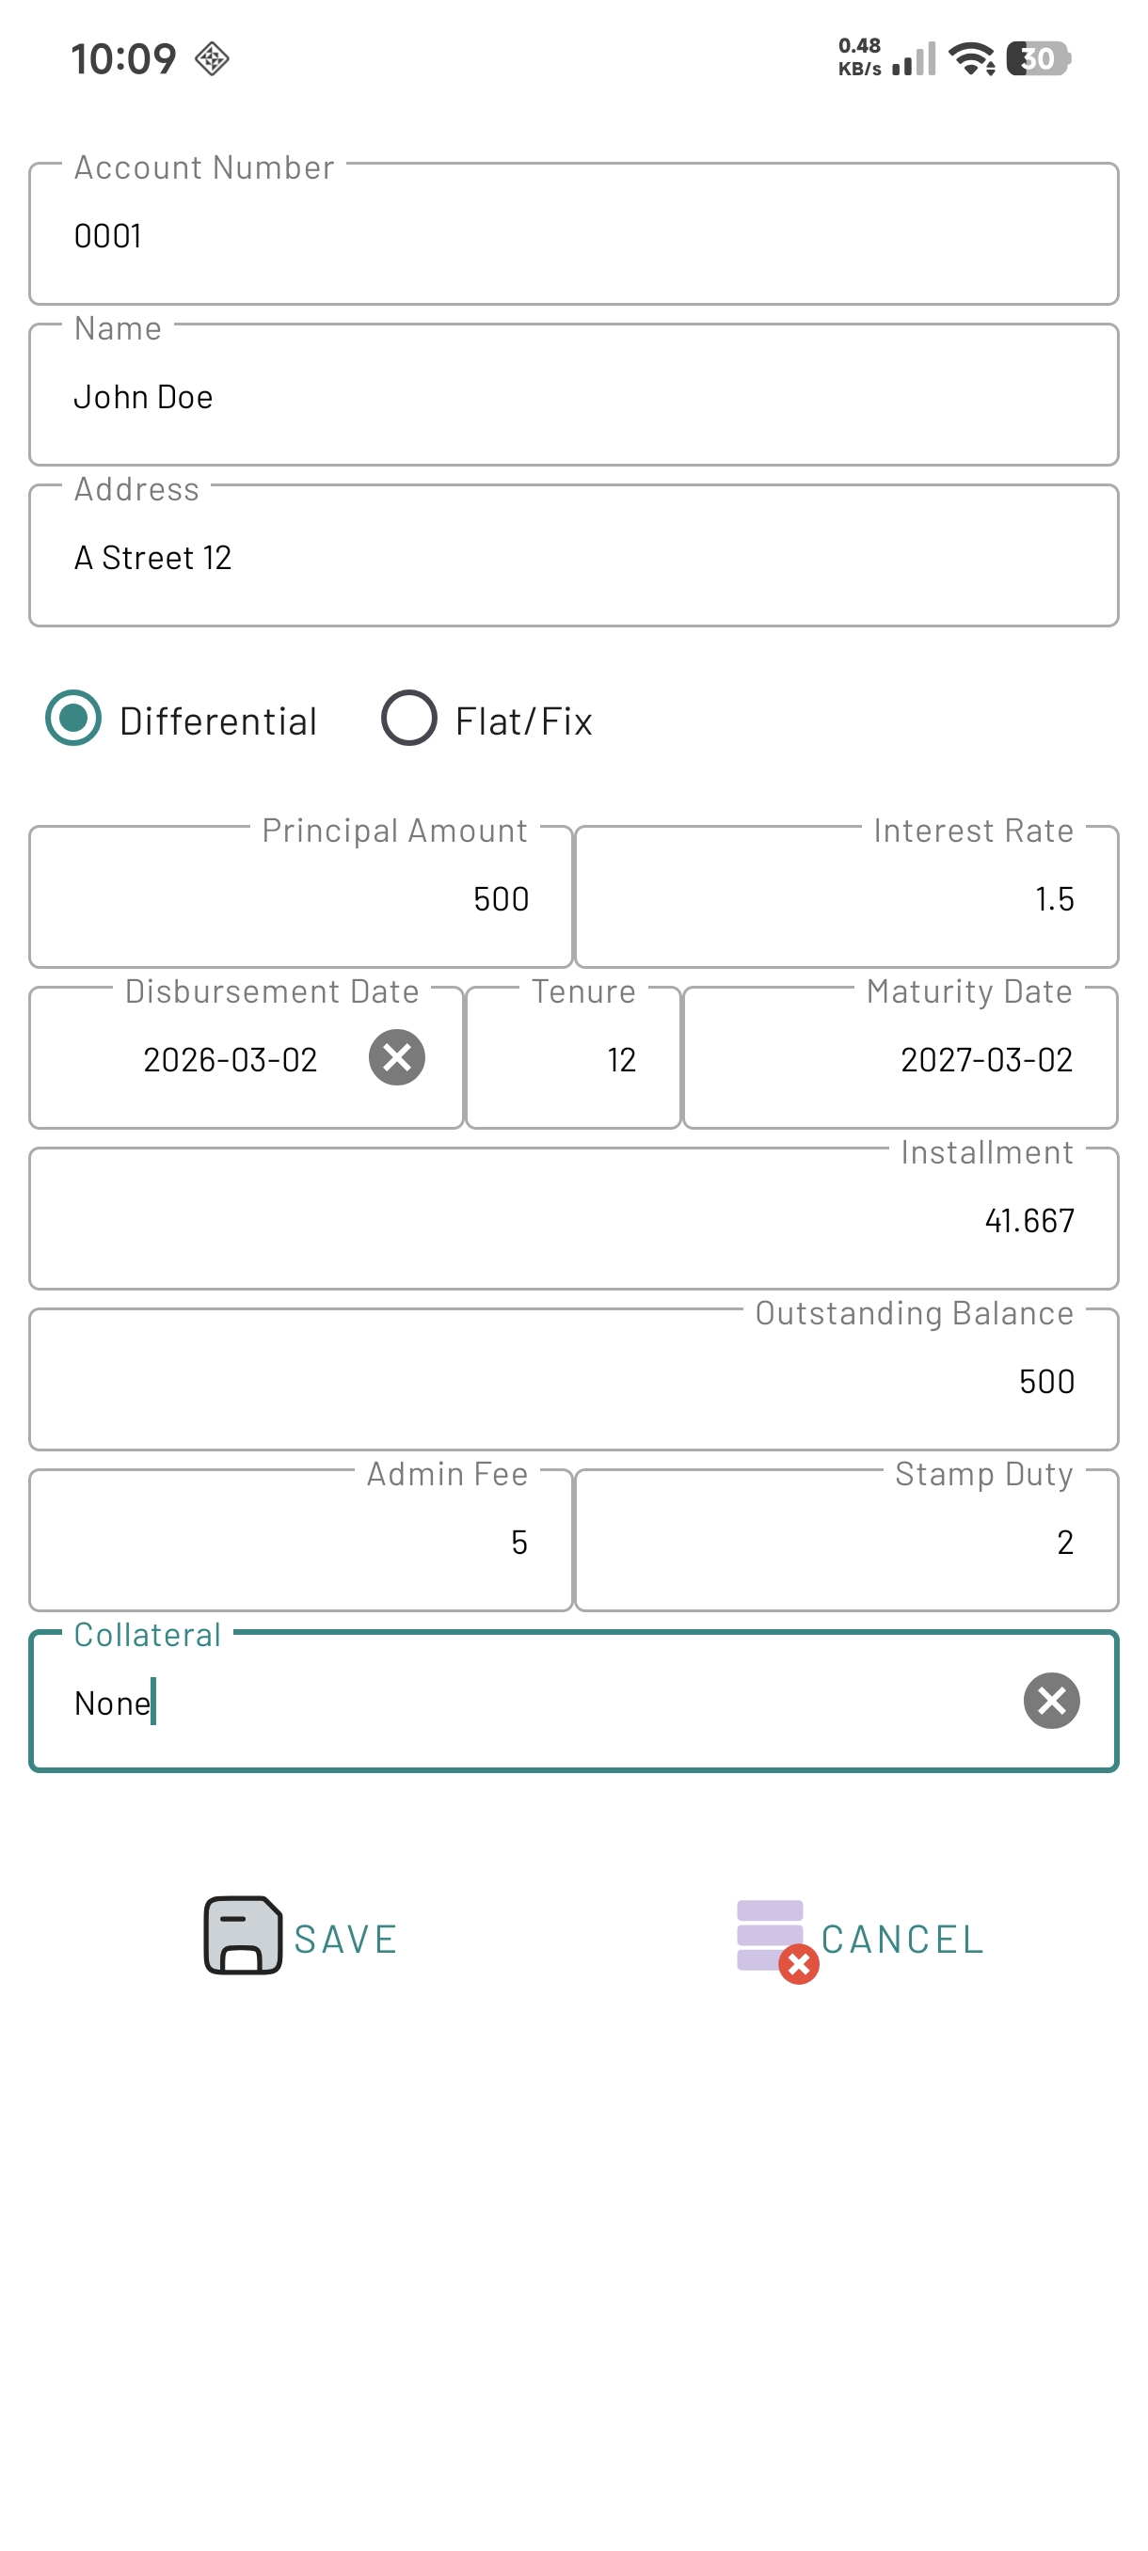Tap the diamond notification icon beside the clock

coord(212,58)
